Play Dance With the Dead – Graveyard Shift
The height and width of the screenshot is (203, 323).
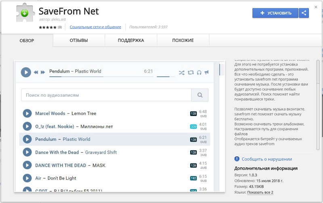[27, 153]
